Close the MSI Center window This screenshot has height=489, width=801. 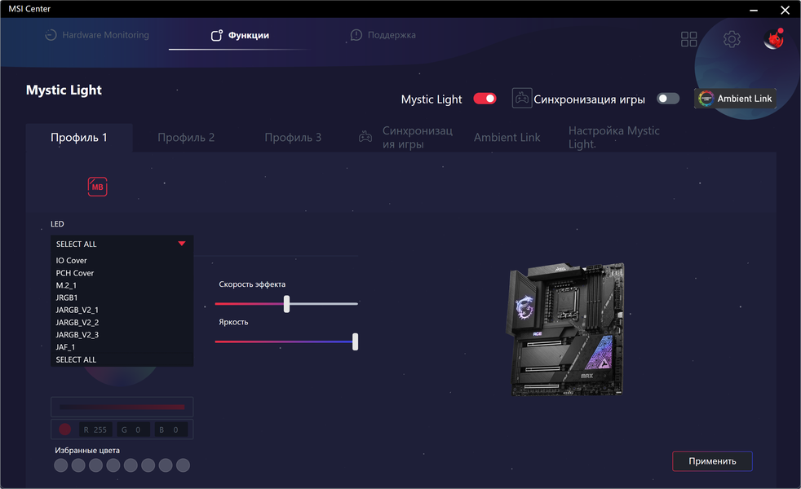786,10
